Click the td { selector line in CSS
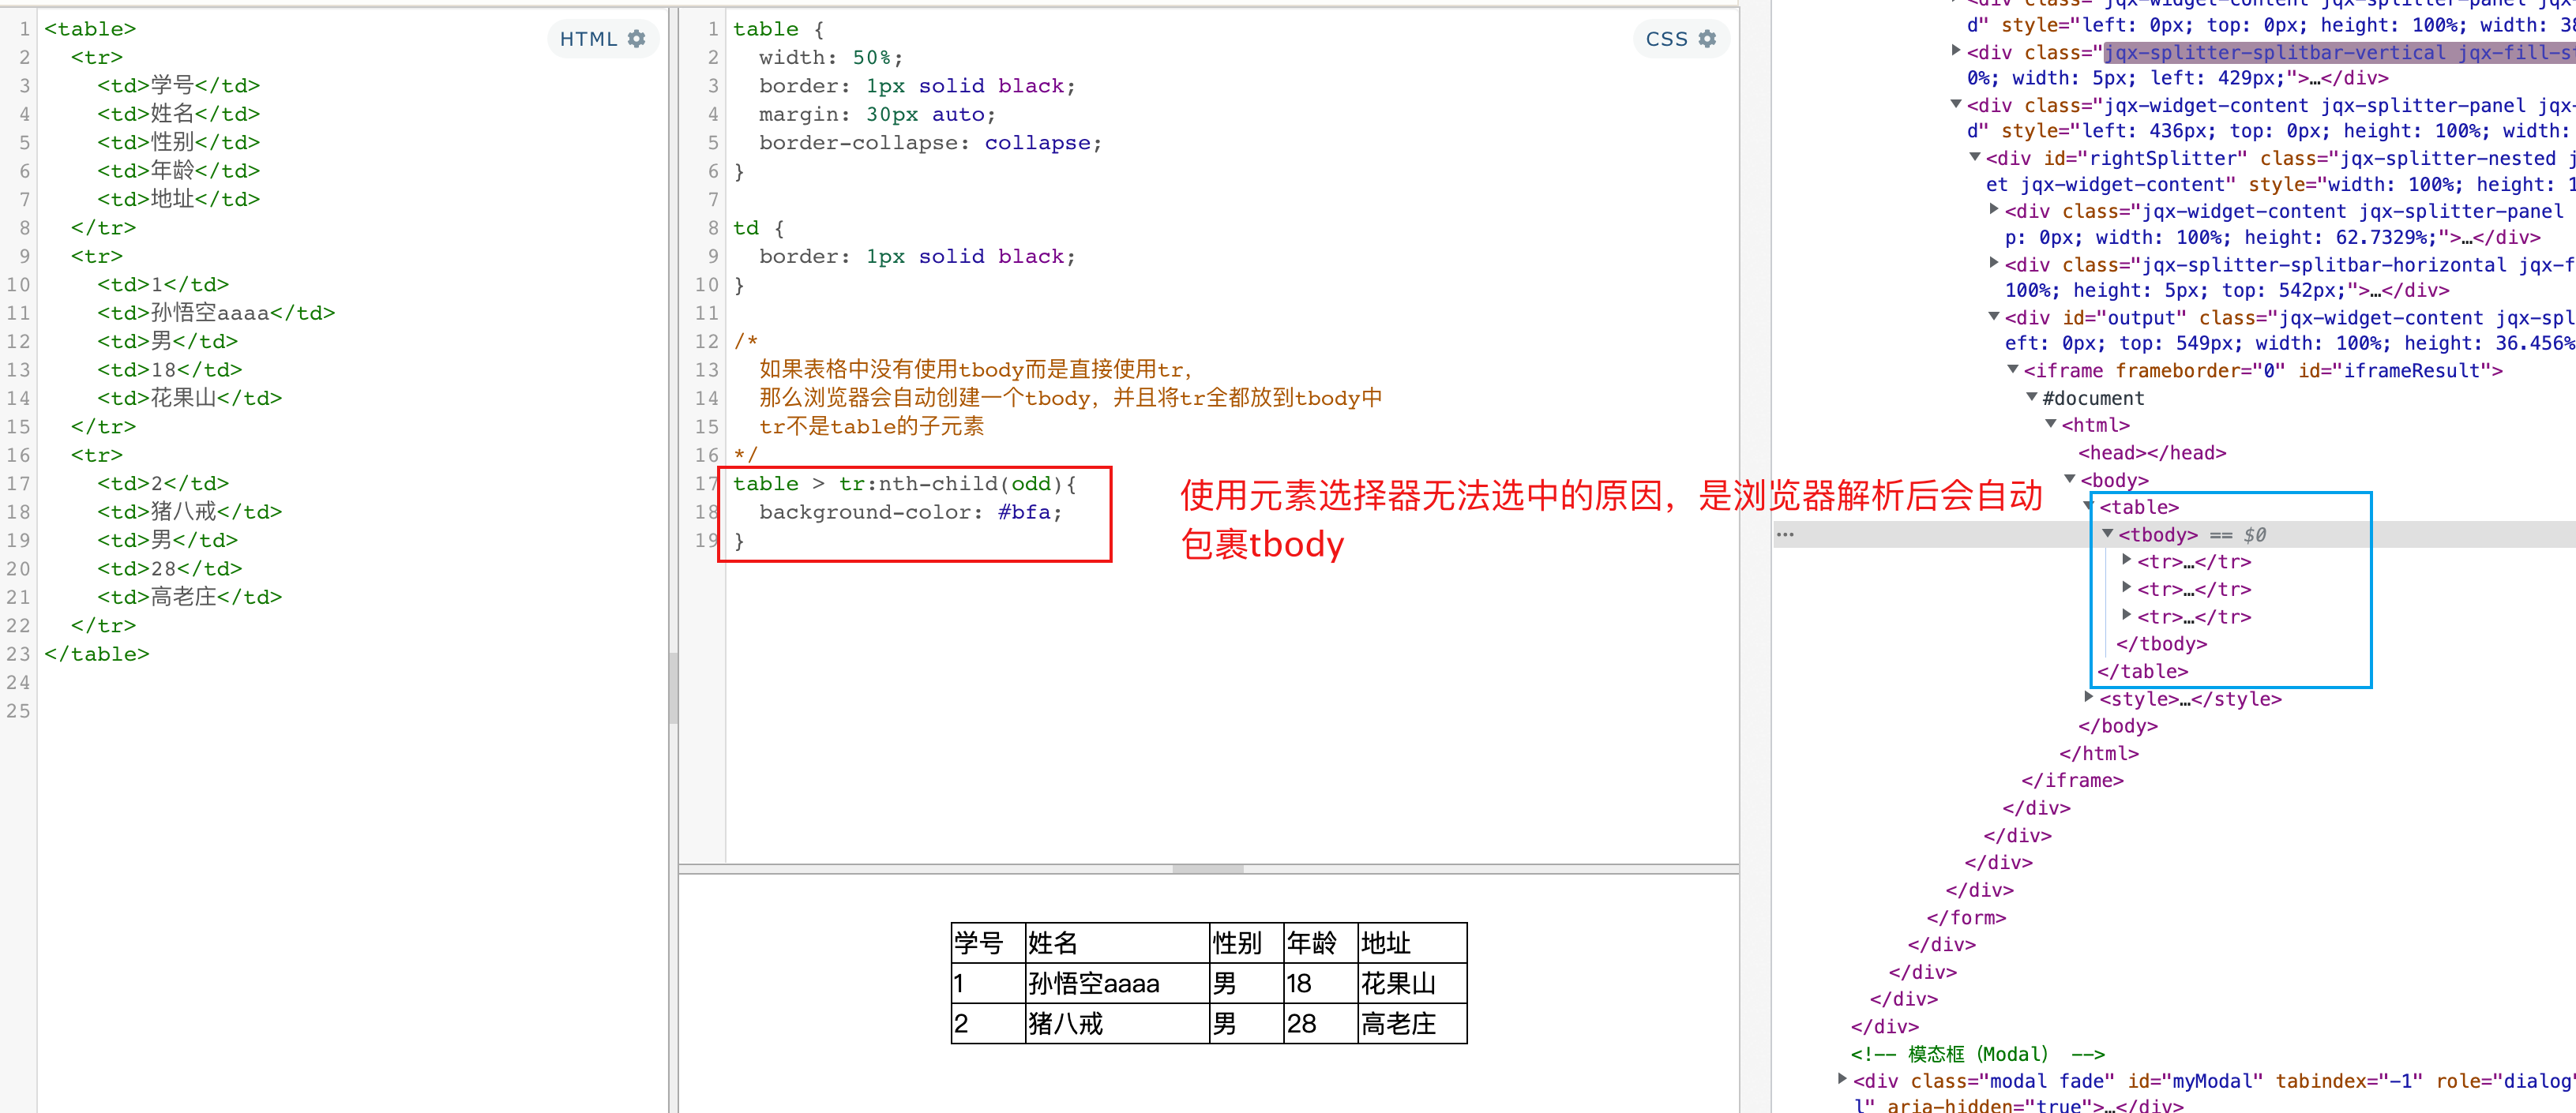This screenshot has width=2576, height=1113. [759, 228]
